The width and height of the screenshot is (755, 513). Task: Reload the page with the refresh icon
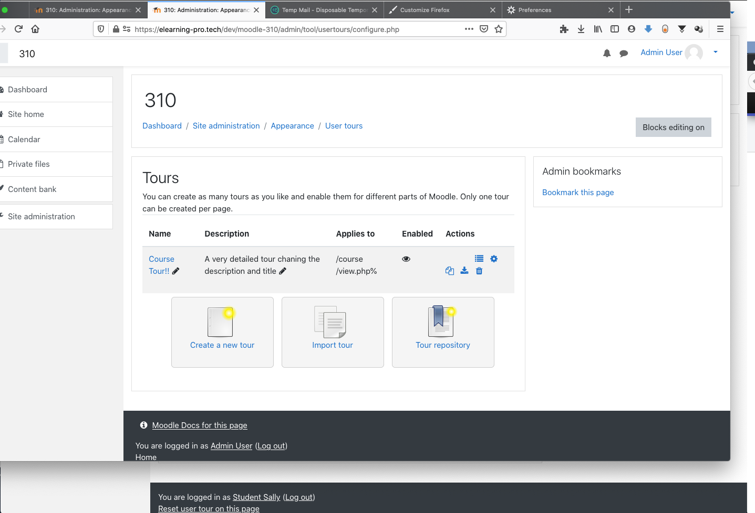pyautogui.click(x=18, y=29)
